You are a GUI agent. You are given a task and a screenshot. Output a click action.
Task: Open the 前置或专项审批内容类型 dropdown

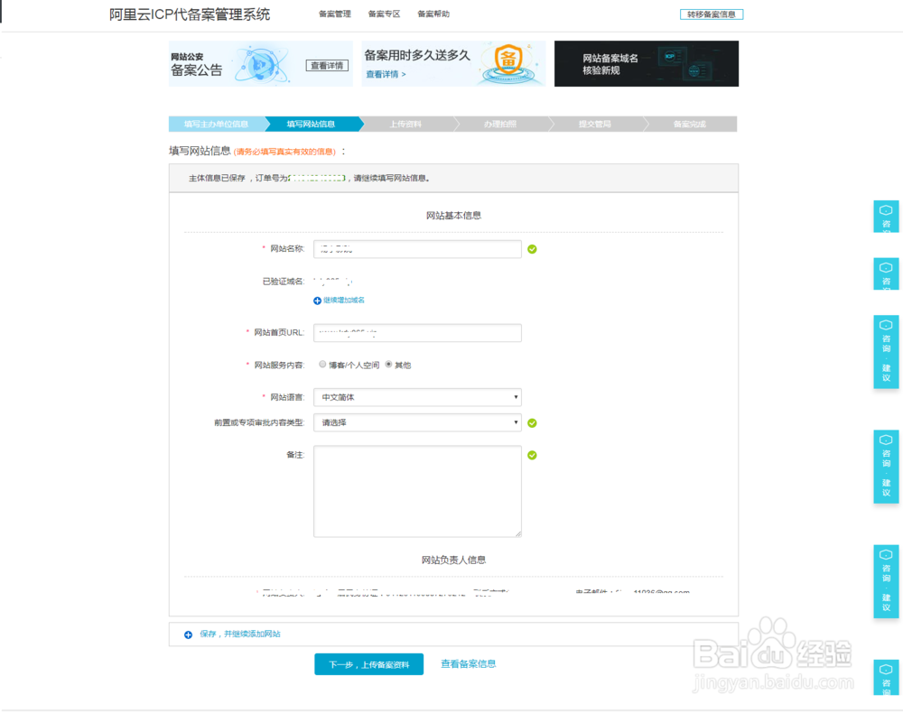point(417,422)
